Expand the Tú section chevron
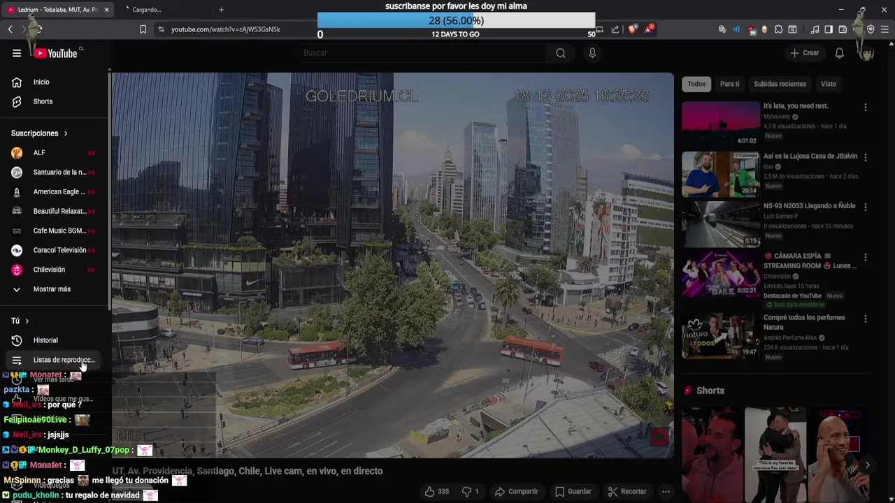 pyautogui.click(x=27, y=321)
